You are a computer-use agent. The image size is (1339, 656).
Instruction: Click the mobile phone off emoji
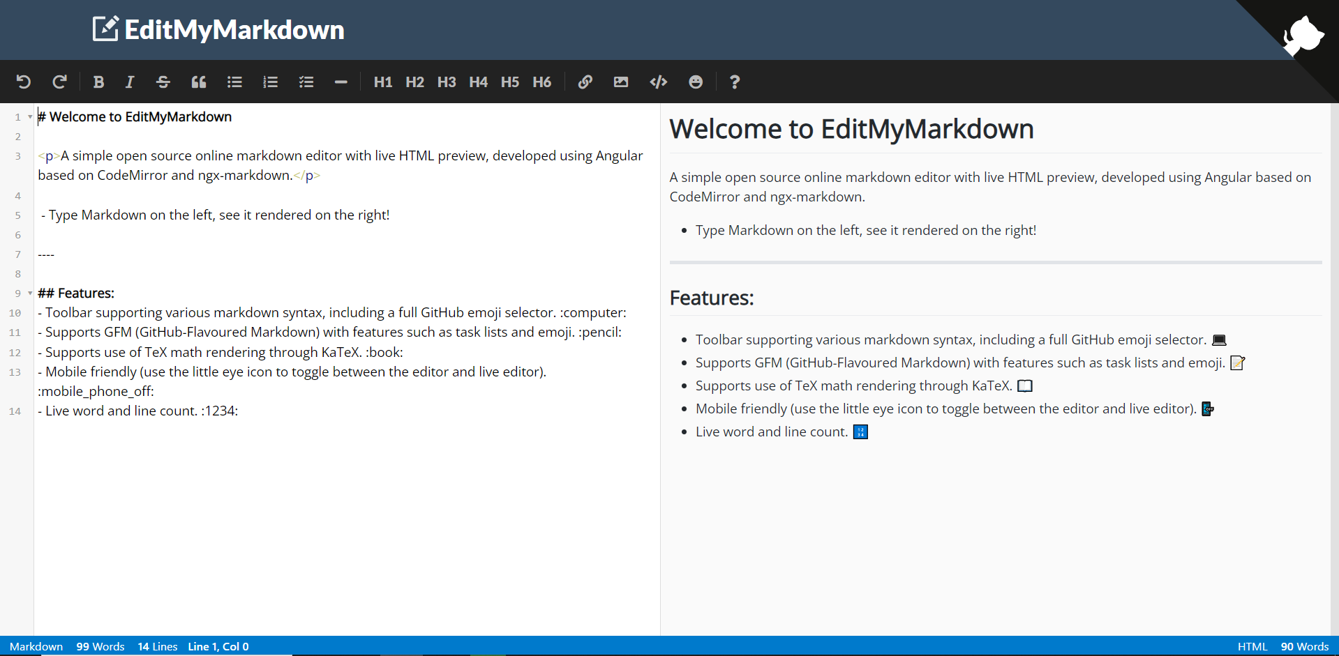(x=1208, y=409)
